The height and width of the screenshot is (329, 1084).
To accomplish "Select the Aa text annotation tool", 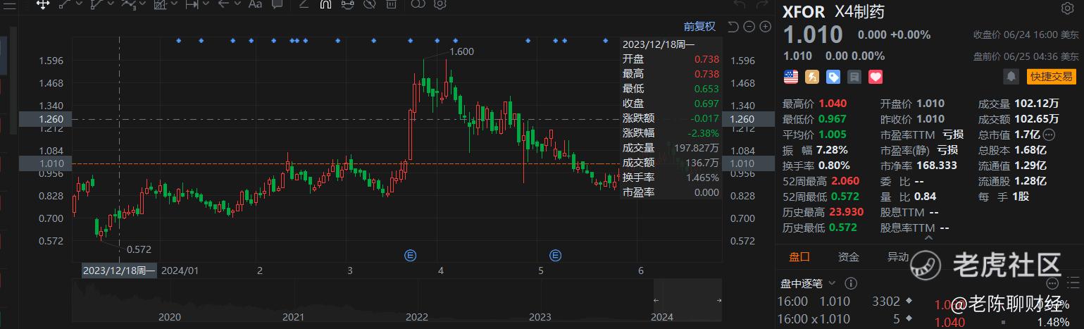I will tap(255, 4).
